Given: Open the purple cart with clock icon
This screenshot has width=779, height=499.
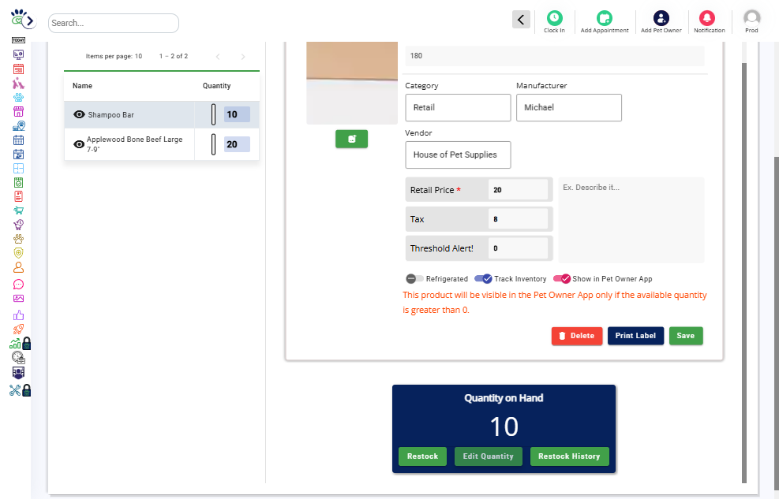Looking at the screenshot, I should click(18, 224).
